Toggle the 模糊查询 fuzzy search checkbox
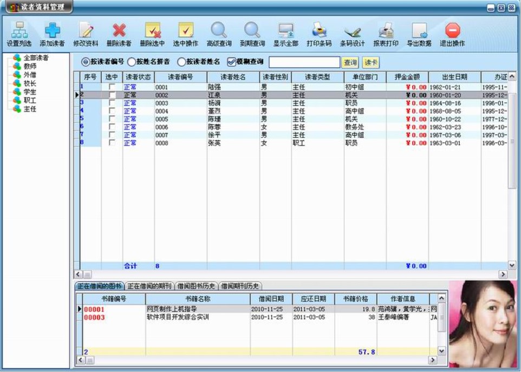The height and width of the screenshot is (372, 521). pos(232,62)
